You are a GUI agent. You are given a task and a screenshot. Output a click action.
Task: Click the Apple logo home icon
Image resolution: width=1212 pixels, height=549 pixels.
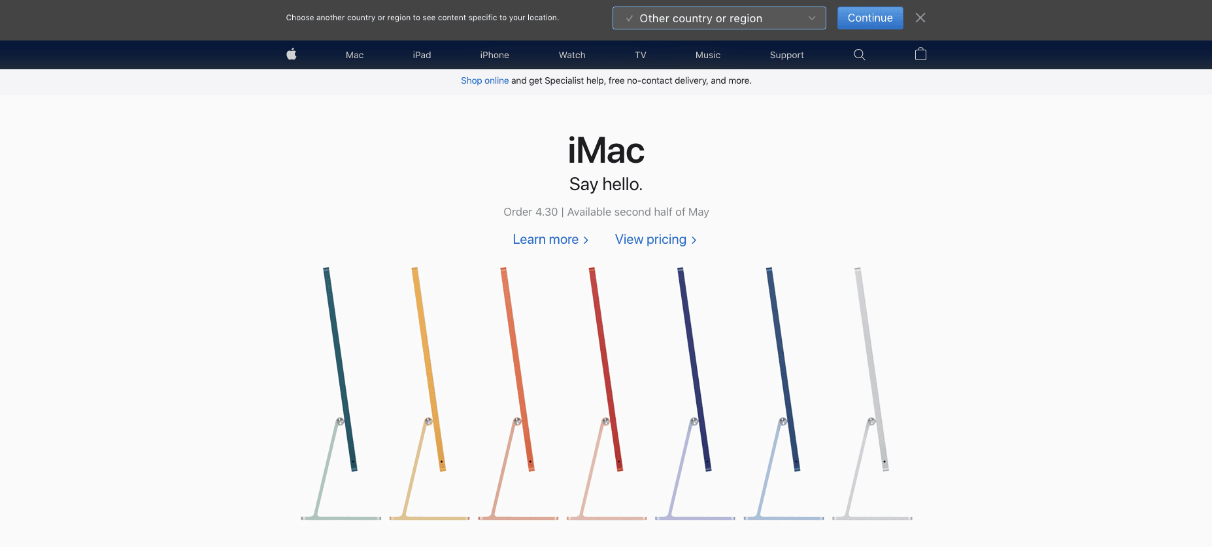(292, 54)
